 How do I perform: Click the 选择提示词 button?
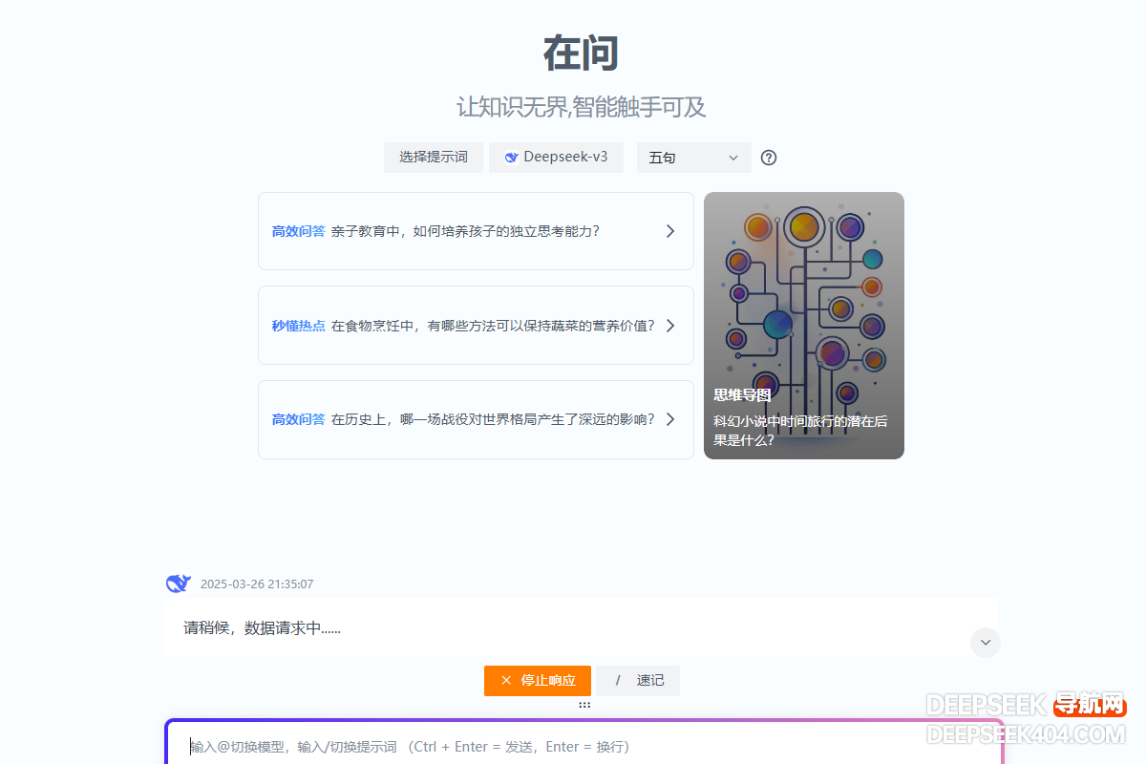pos(434,158)
